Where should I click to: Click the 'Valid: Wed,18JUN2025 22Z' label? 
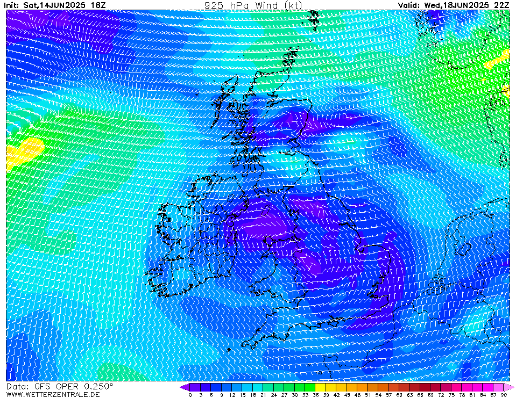454,5
